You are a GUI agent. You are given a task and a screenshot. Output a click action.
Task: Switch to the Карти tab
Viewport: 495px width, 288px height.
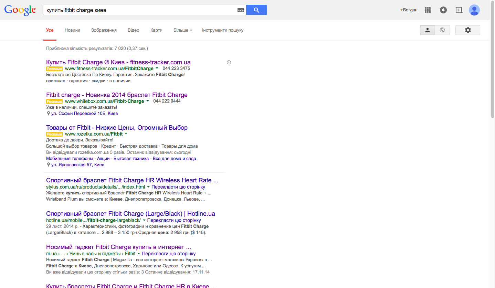tap(156, 30)
